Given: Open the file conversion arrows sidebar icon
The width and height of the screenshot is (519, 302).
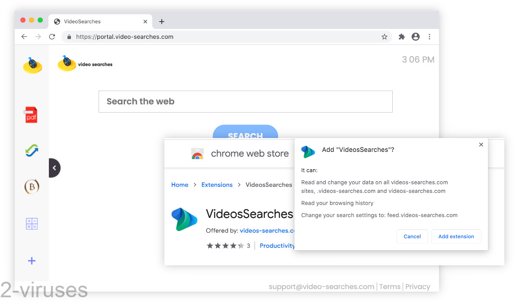Looking at the screenshot, I should pos(32,151).
